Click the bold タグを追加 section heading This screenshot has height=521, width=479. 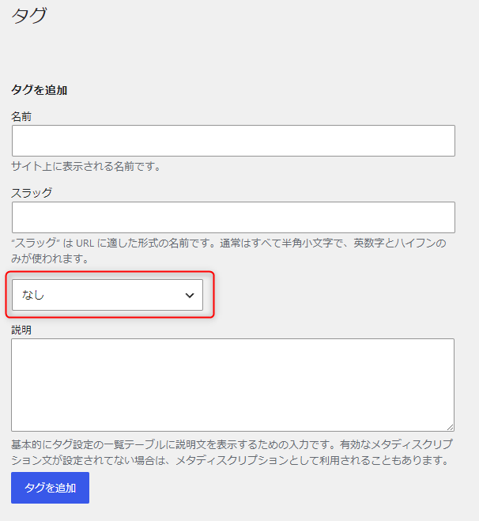click(39, 90)
